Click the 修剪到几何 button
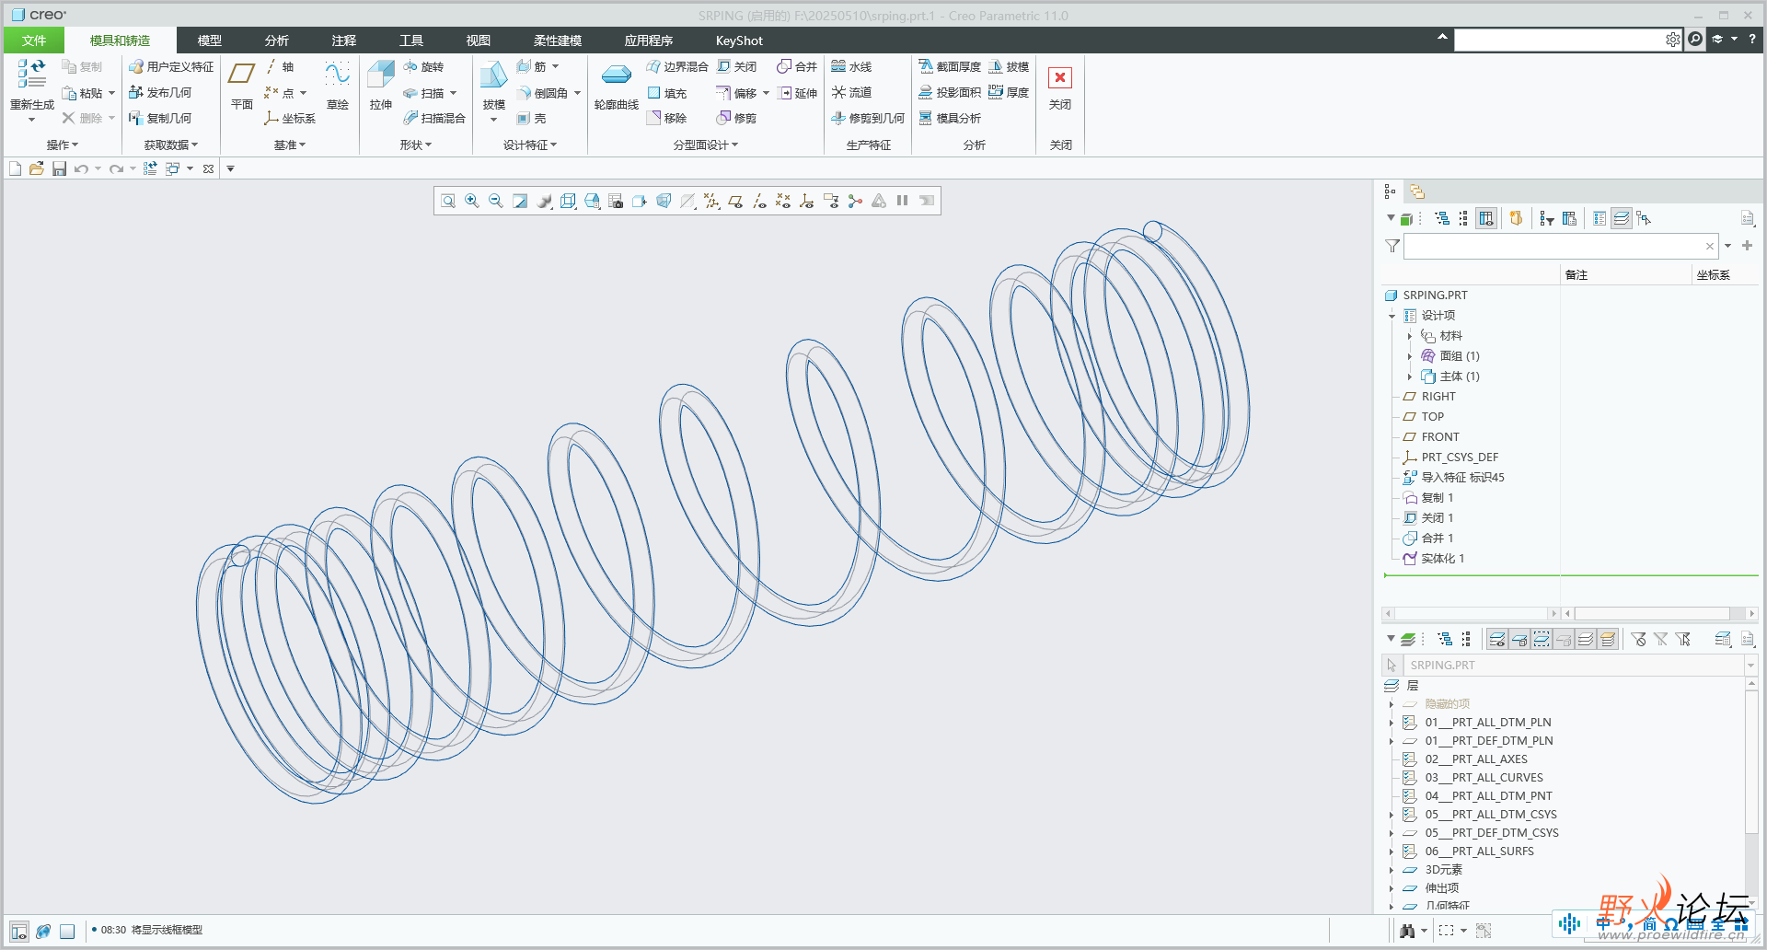This screenshot has height=950, width=1767. coord(868,119)
